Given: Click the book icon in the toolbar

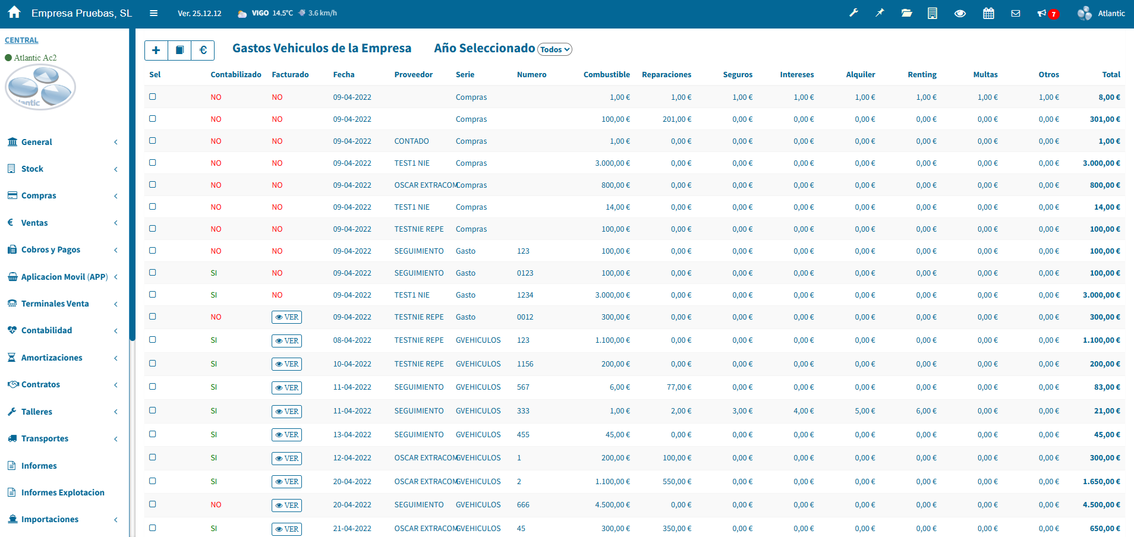Looking at the screenshot, I should [x=179, y=50].
